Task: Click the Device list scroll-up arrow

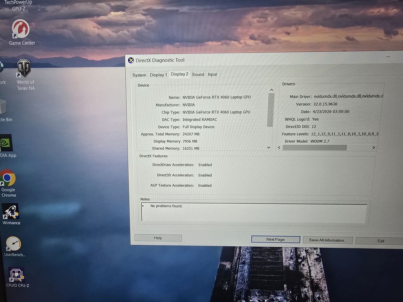Action: (x=271, y=90)
